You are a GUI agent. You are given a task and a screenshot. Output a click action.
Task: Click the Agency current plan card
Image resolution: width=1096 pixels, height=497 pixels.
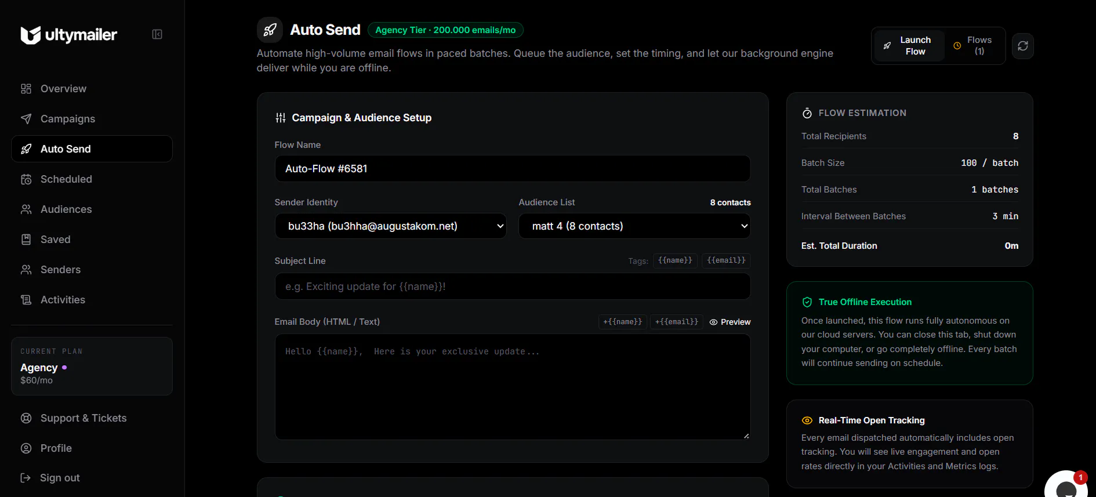tap(92, 367)
